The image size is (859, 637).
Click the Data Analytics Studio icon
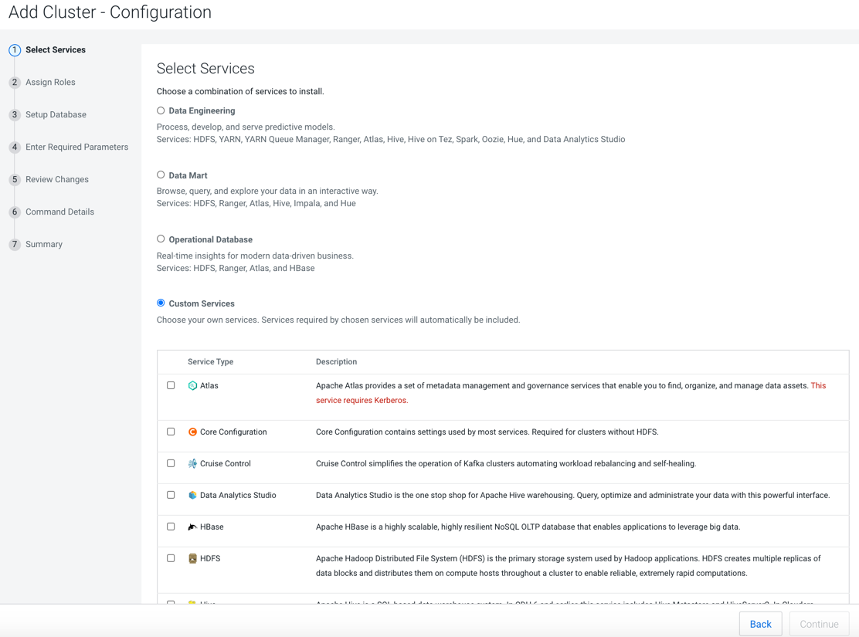tap(192, 496)
